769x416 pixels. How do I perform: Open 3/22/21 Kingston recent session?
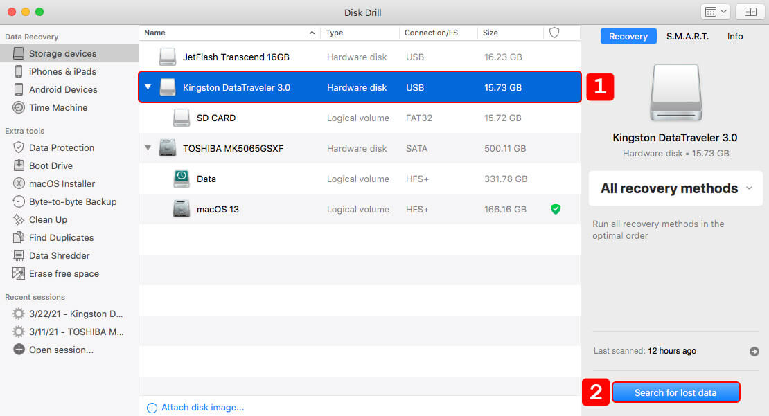click(76, 314)
